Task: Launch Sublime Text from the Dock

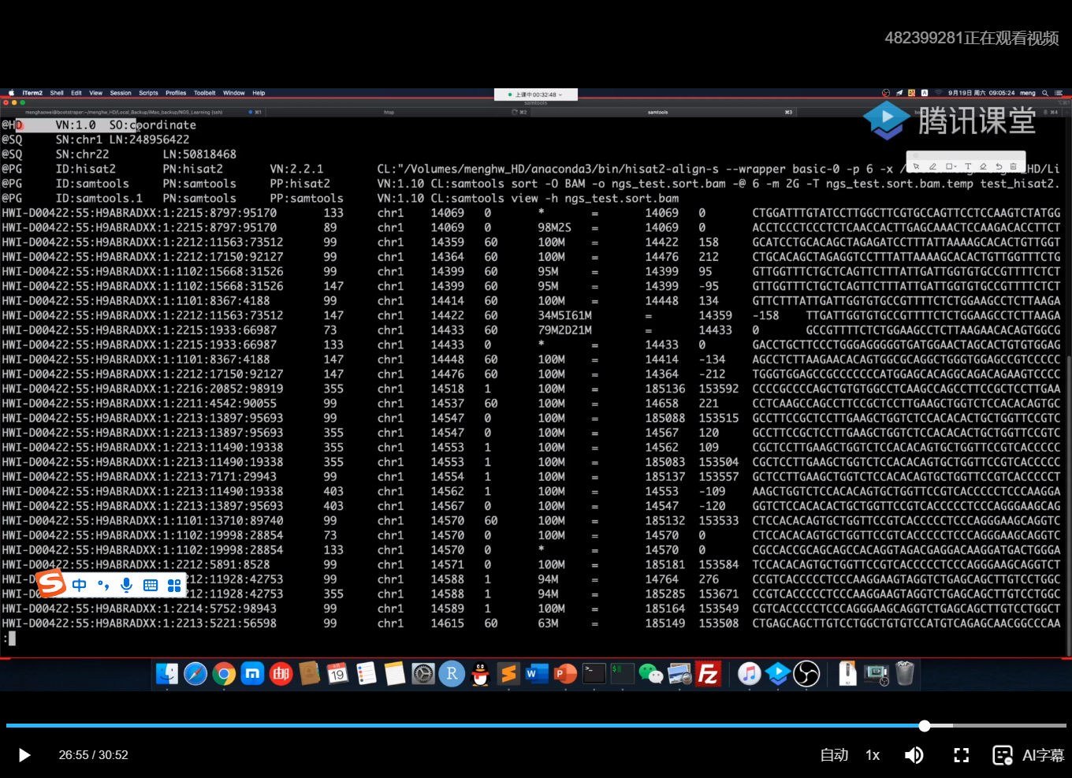Action: [508, 674]
